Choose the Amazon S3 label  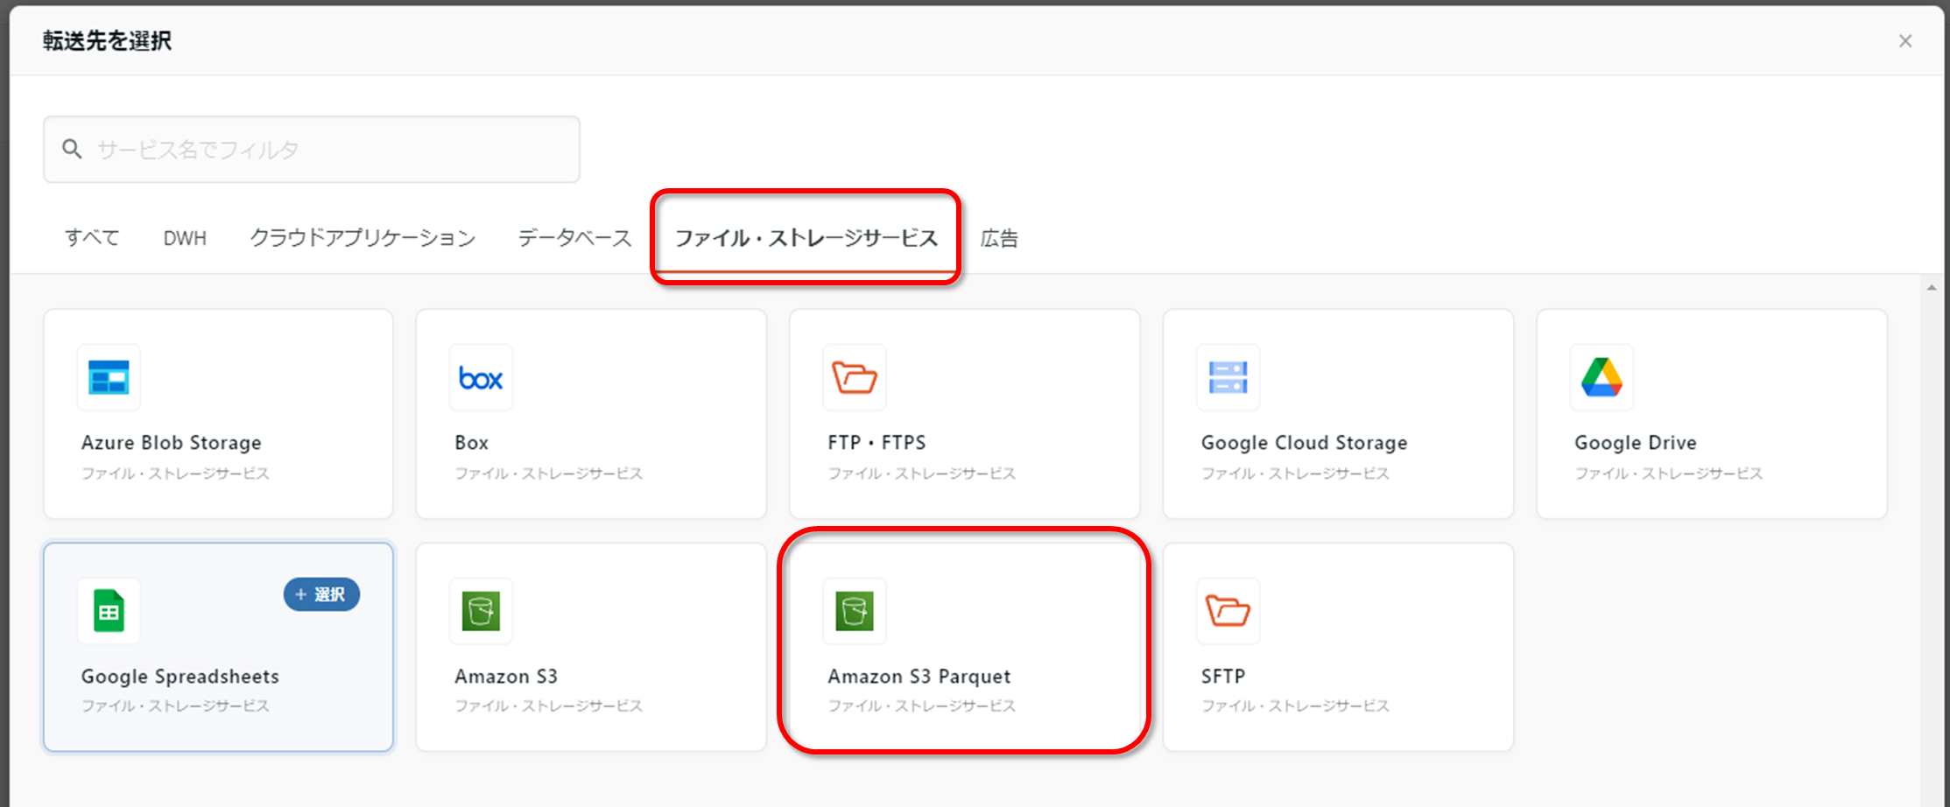[x=506, y=677]
